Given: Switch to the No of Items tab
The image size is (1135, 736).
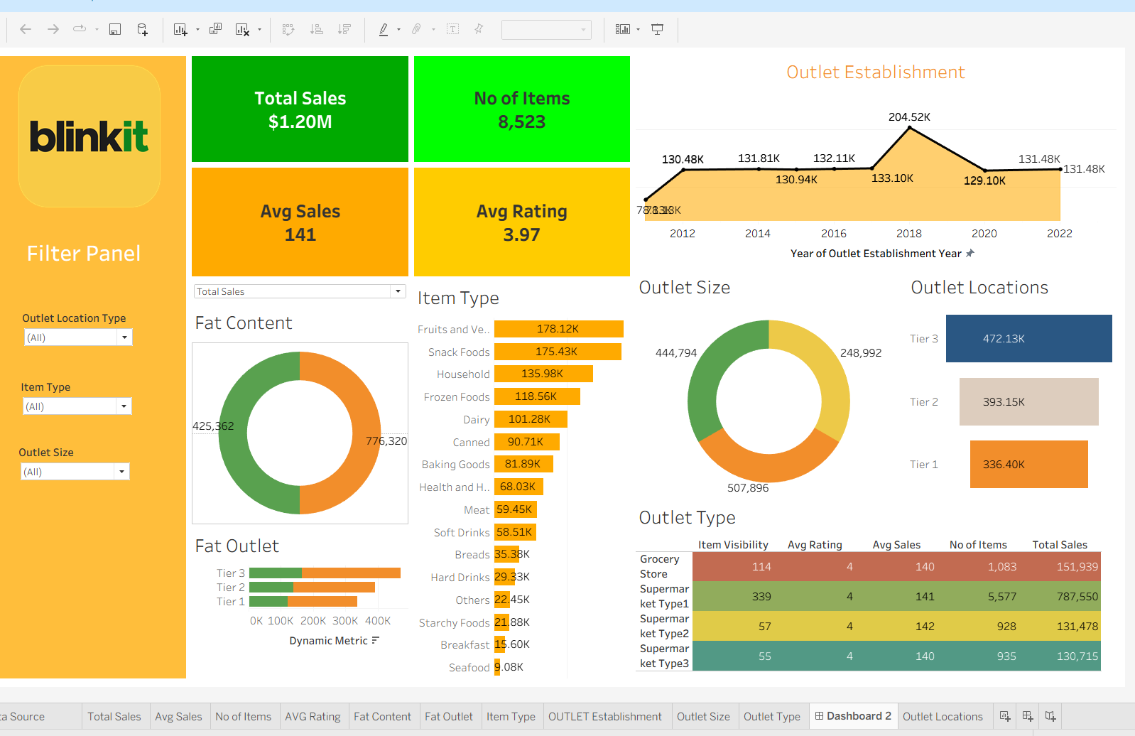Looking at the screenshot, I should pos(244,716).
